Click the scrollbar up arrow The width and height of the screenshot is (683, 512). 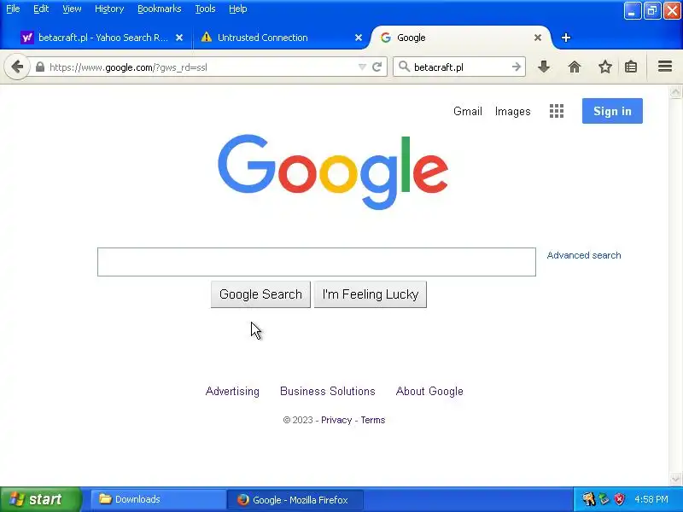point(675,92)
